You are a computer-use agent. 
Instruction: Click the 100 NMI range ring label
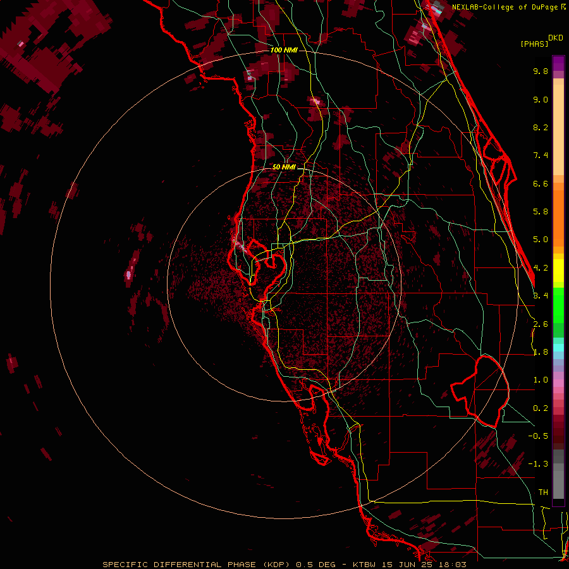284,50
